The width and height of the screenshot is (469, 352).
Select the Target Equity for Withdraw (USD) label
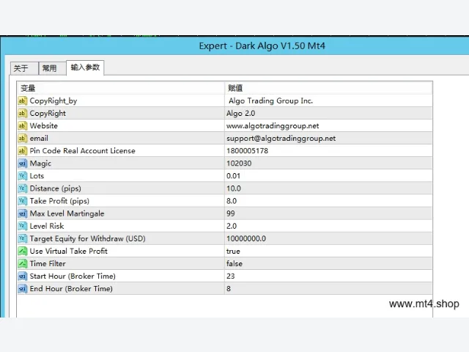[x=87, y=238]
